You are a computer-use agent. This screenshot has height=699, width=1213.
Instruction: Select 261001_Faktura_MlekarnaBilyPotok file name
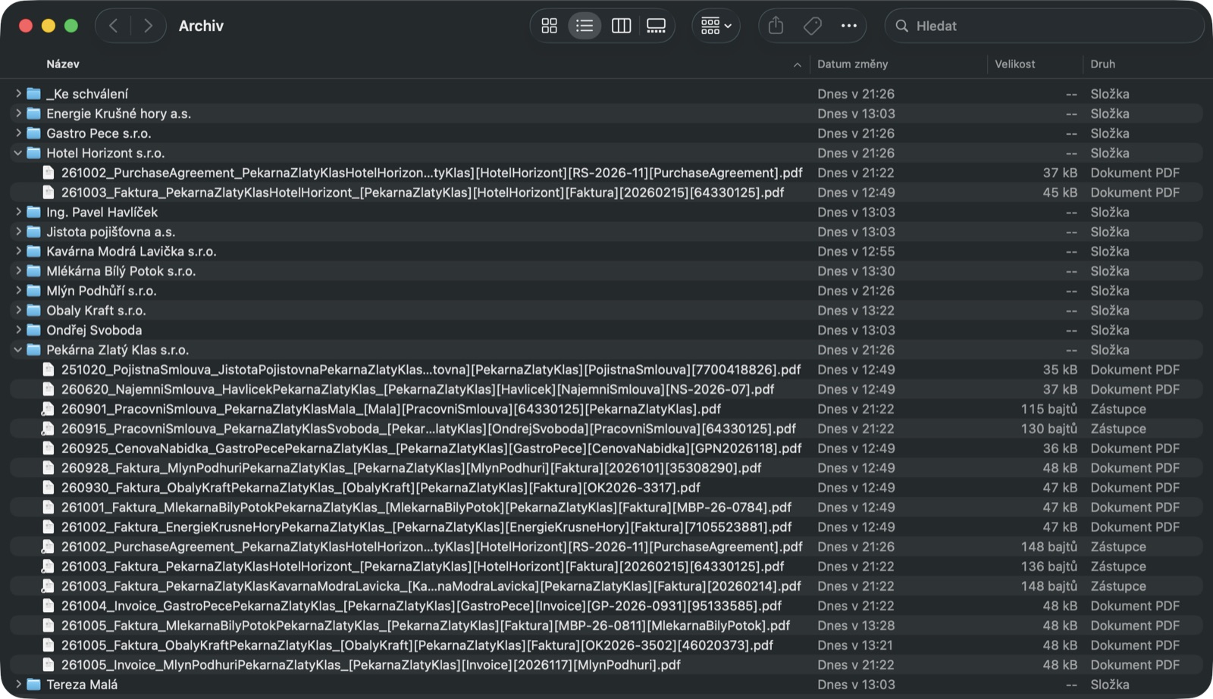pyautogui.click(x=426, y=507)
